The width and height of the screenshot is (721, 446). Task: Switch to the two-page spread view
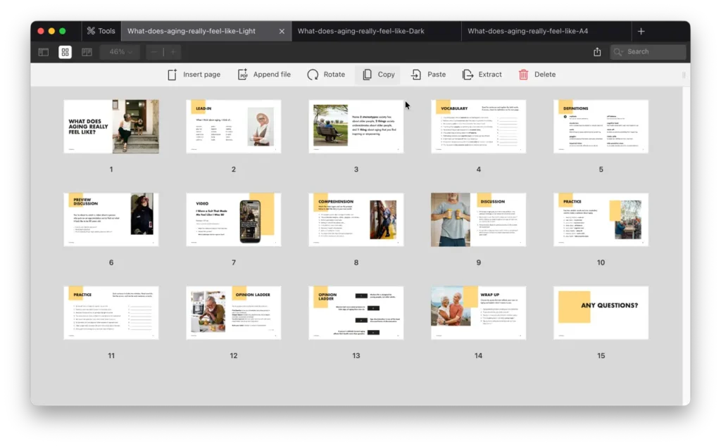pyautogui.click(x=87, y=52)
